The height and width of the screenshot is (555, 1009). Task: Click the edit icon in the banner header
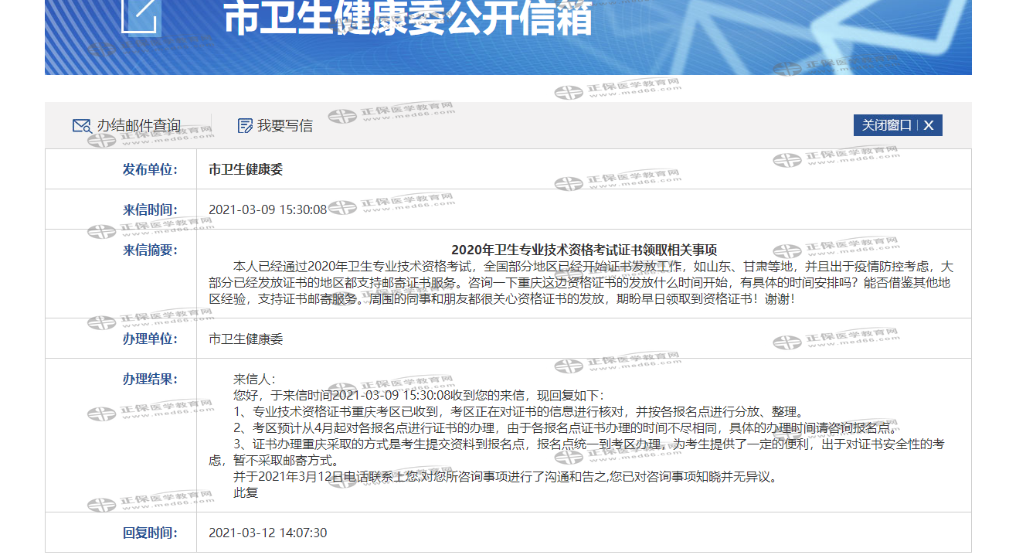141,15
